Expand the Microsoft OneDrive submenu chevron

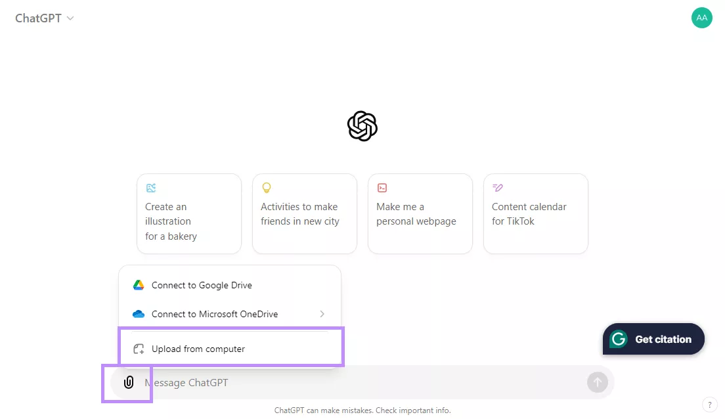[x=322, y=314]
